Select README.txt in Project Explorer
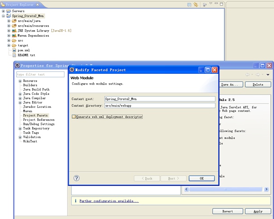The height and width of the screenshot is (219, 274). point(27,55)
